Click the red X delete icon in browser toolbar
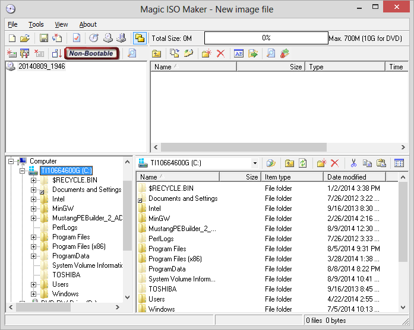This screenshot has width=414, height=330. 334,164
